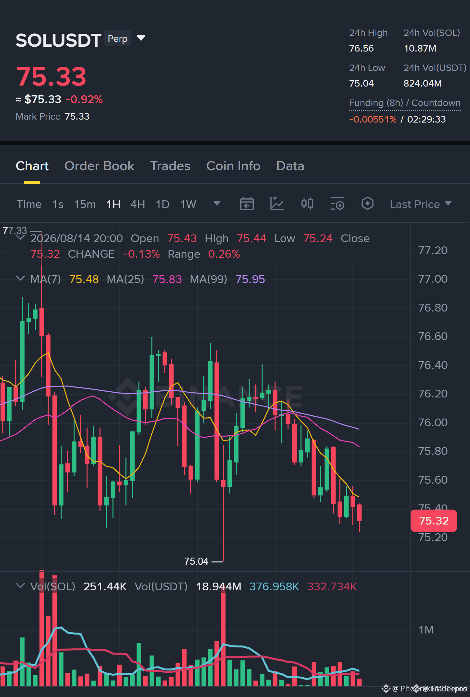Click the volume MA value 376.958K

274,586
